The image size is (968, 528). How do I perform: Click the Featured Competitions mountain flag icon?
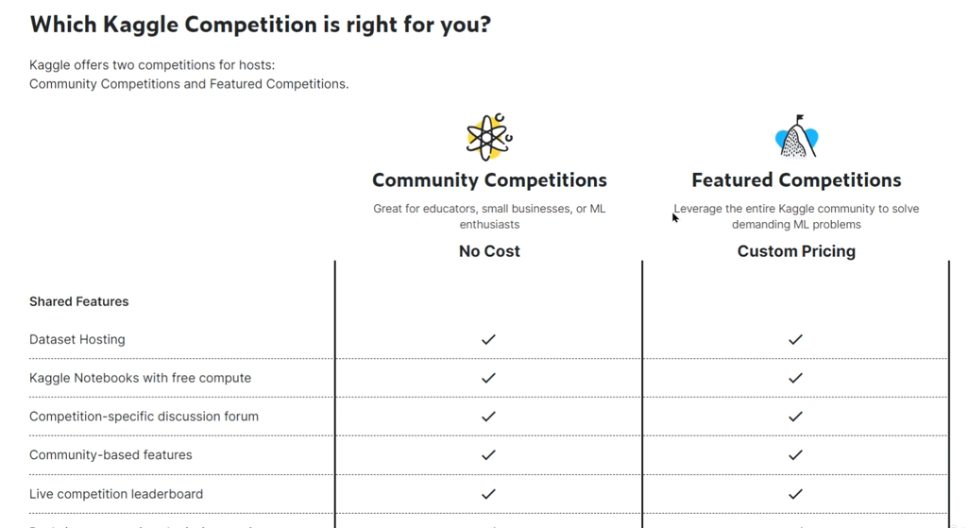pyautogui.click(x=796, y=138)
